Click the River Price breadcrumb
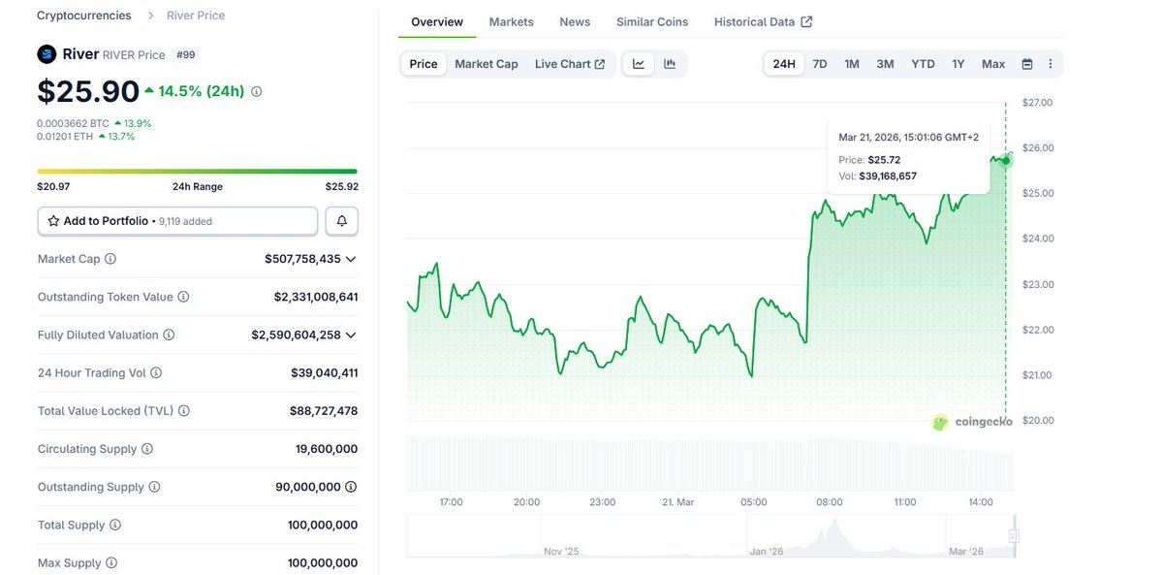 coord(196,16)
